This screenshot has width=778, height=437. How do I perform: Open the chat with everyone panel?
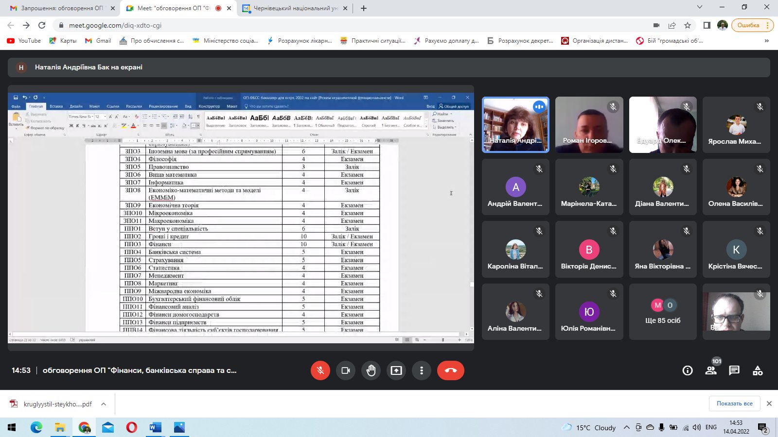(734, 370)
